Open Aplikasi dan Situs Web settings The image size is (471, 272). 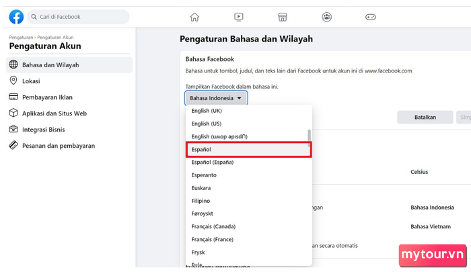click(69, 114)
